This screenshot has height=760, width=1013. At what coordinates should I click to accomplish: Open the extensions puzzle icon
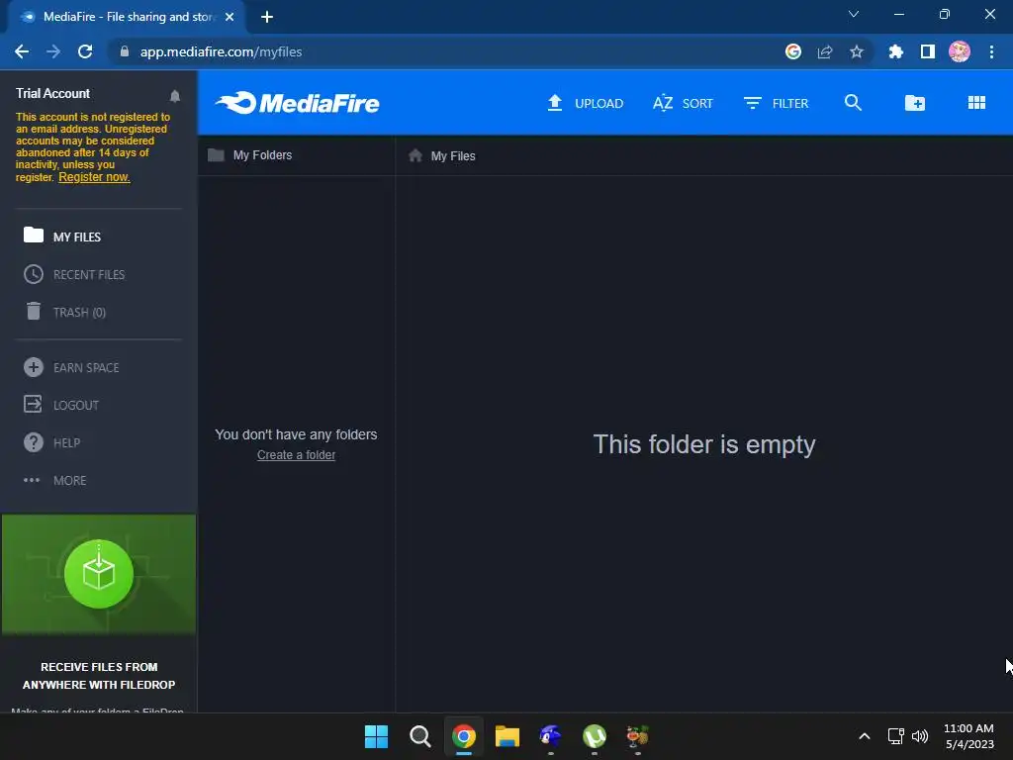pyautogui.click(x=896, y=51)
